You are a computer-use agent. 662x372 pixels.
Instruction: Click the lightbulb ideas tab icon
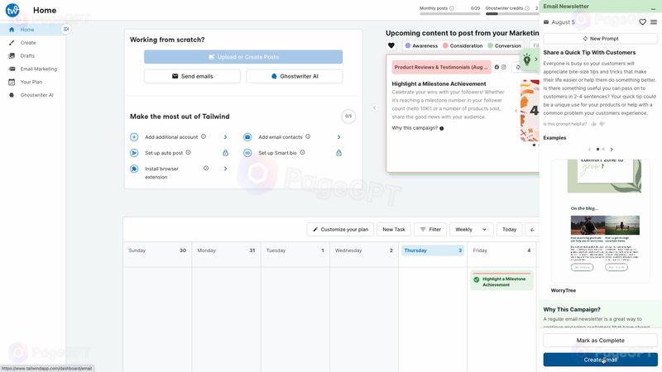coord(527,60)
